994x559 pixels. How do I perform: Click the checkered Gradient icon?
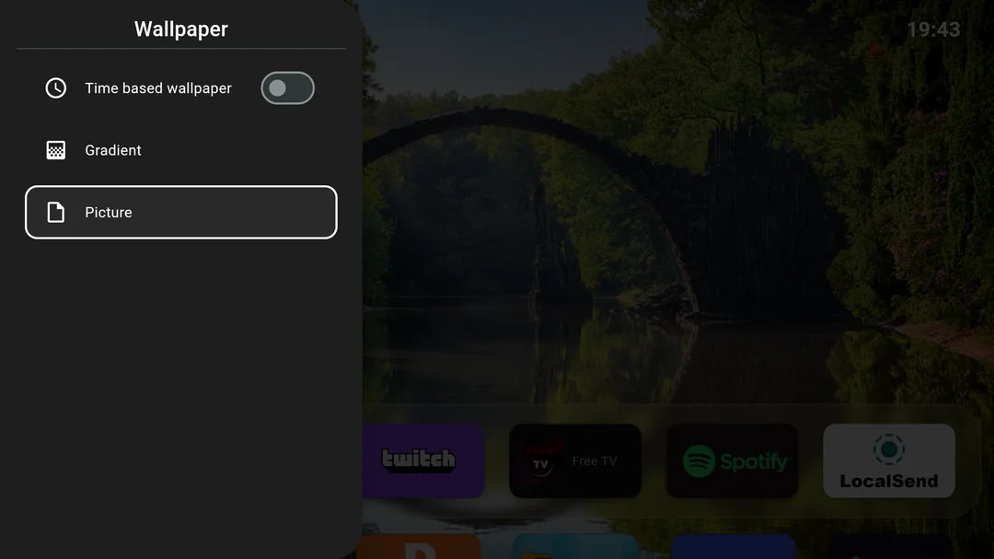[55, 149]
